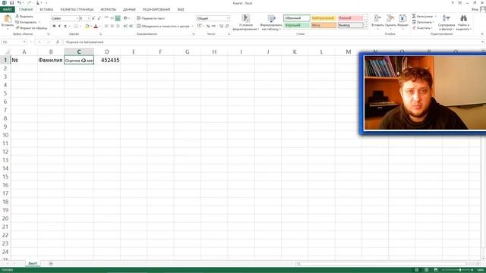Viewport: 486px width, 273px height.
Task: Decrease font size with the small A icon
Action: 99,18
